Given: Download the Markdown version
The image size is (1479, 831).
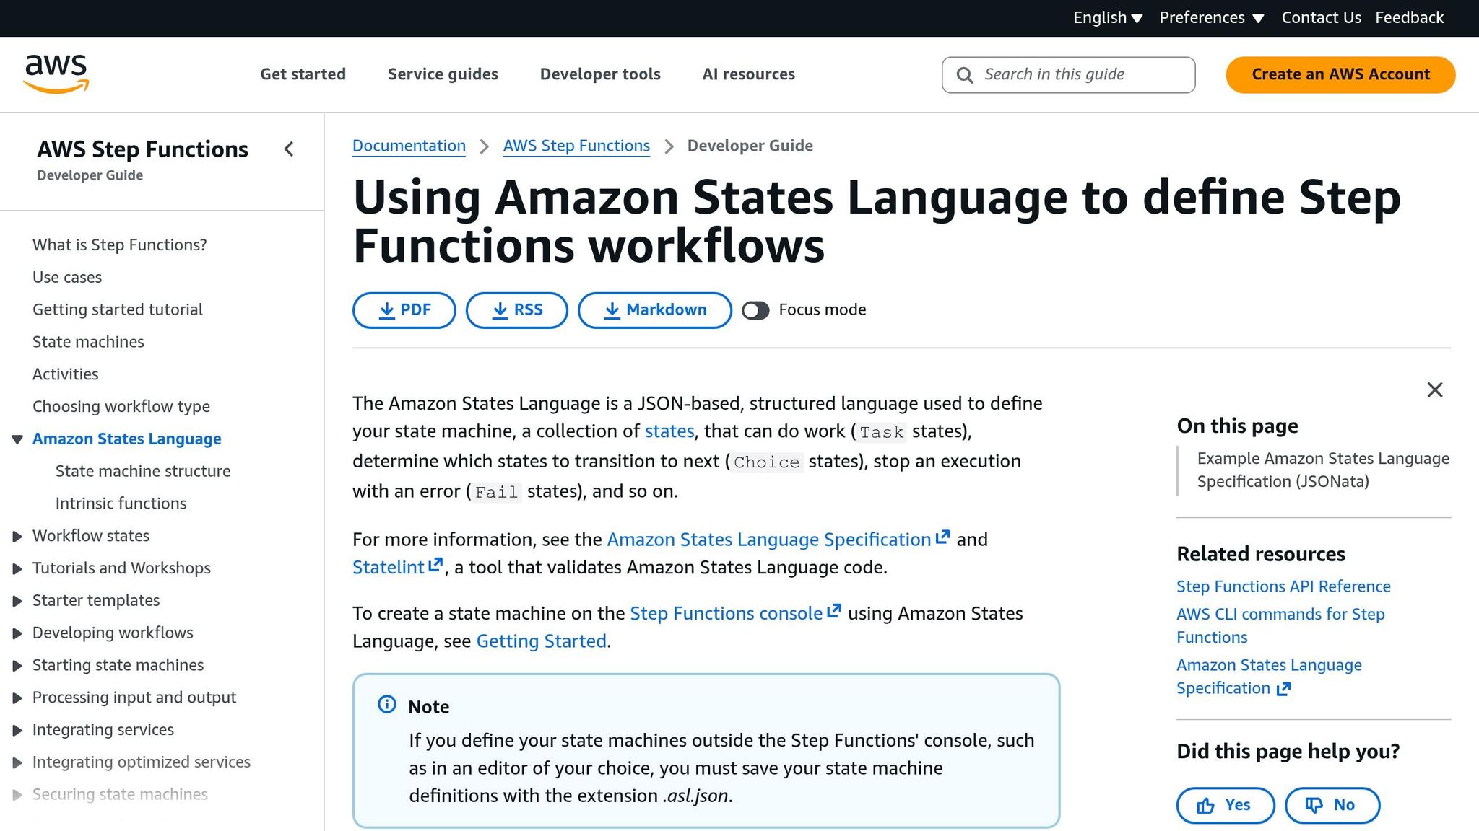Looking at the screenshot, I should pyautogui.click(x=655, y=310).
